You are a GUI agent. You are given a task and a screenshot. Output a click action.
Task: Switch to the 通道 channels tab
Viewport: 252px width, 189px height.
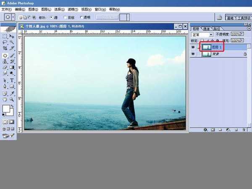tap(206, 29)
